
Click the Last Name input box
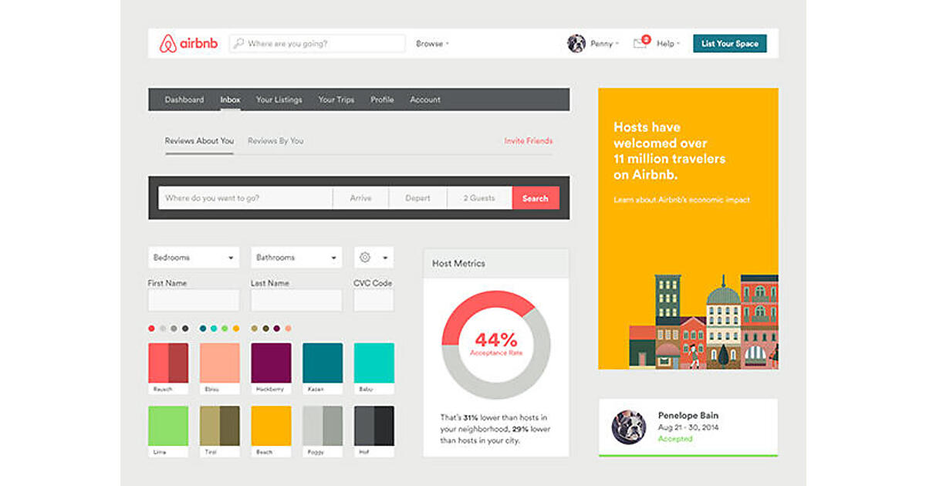pos(296,300)
